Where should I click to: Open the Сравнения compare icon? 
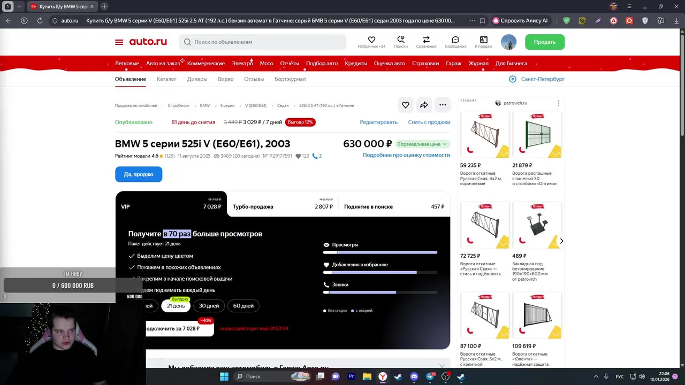pyautogui.click(x=426, y=40)
